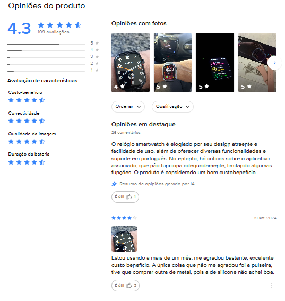Screen dimensions: 285x301
Task: Click thumbs-up icon on AI summary
Action: click(129, 197)
